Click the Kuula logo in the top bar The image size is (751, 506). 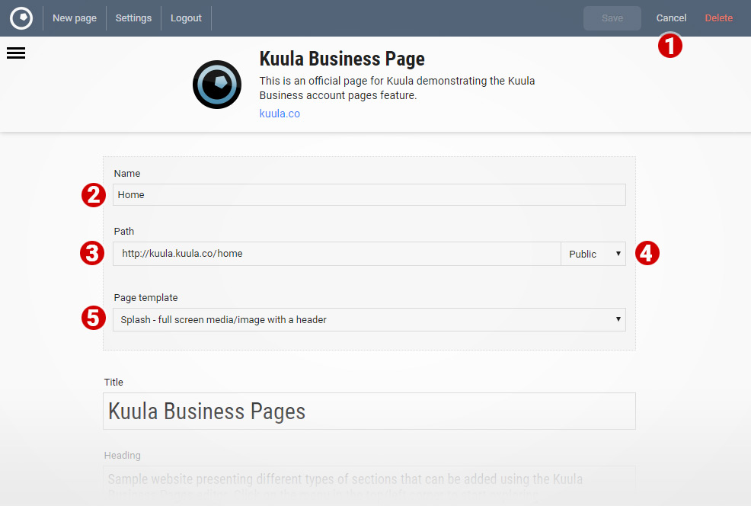tap(21, 18)
